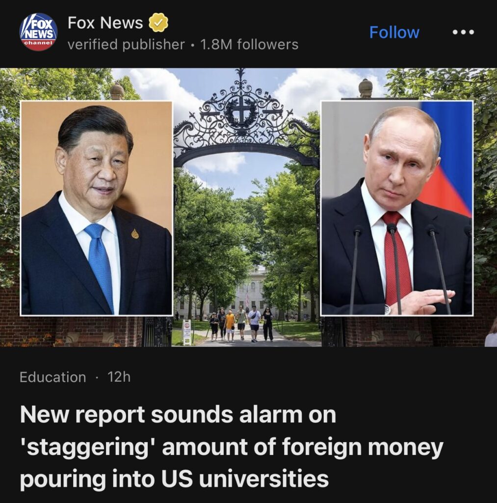Tap the inset photo of man in red tie

(397, 208)
